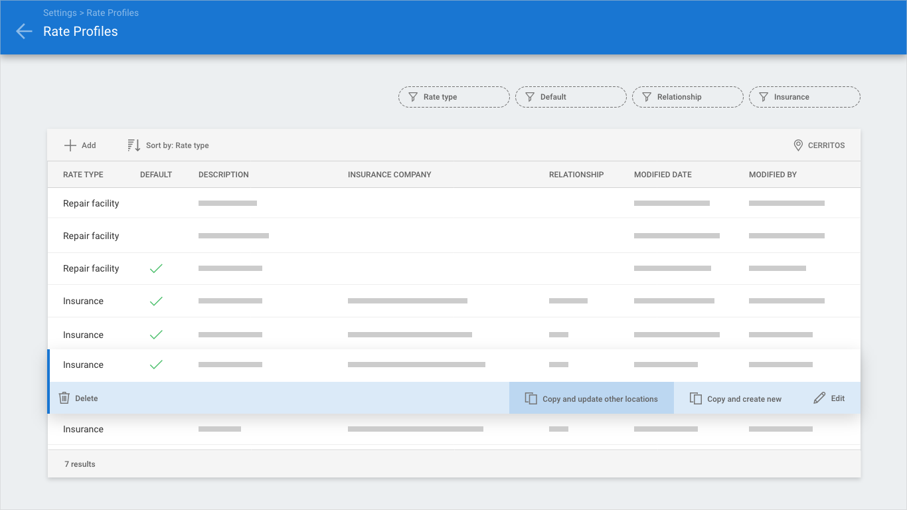The height and width of the screenshot is (510, 907).
Task: Click the trash can Delete icon
Action: [x=64, y=398]
